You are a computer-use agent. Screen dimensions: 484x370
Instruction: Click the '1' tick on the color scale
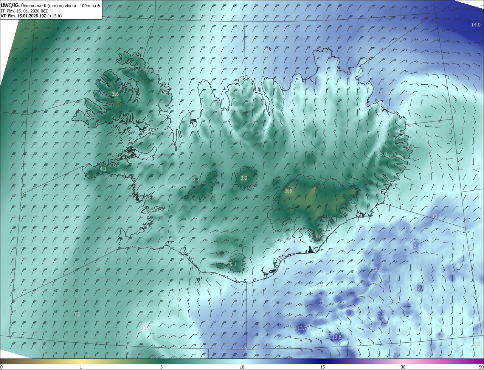[x=81, y=367]
